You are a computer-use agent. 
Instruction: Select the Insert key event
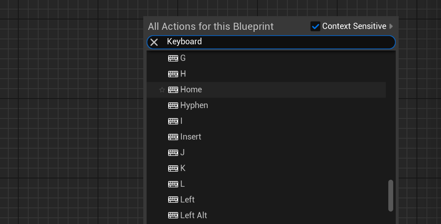tap(191, 137)
